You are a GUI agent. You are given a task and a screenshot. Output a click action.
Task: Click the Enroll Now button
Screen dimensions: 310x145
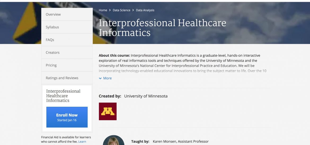point(67,117)
